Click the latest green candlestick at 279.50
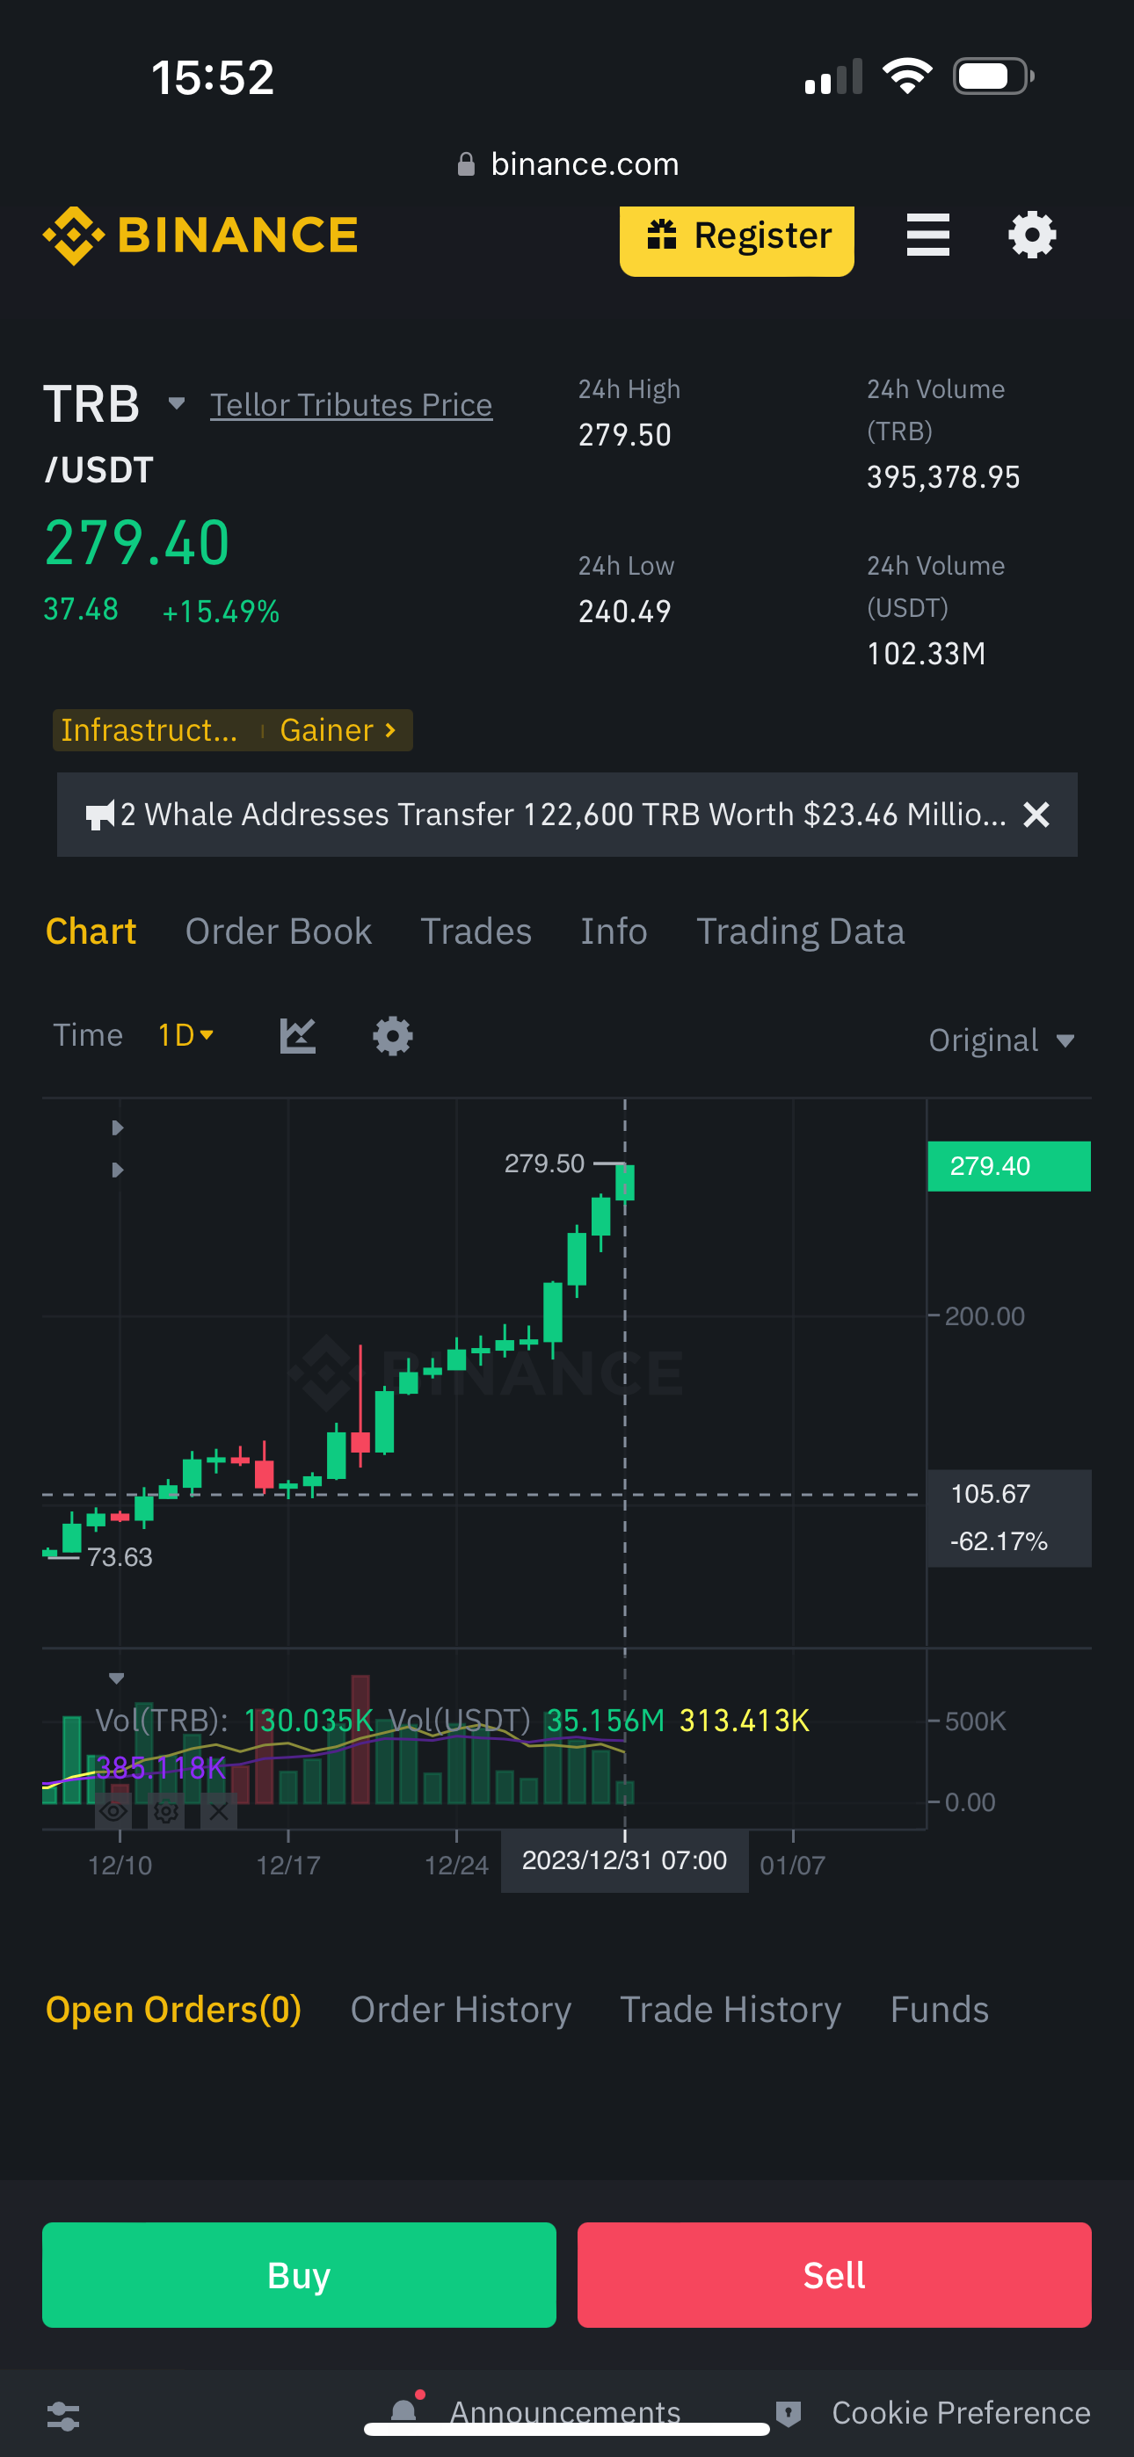Image resolution: width=1134 pixels, height=2457 pixels. (625, 1183)
